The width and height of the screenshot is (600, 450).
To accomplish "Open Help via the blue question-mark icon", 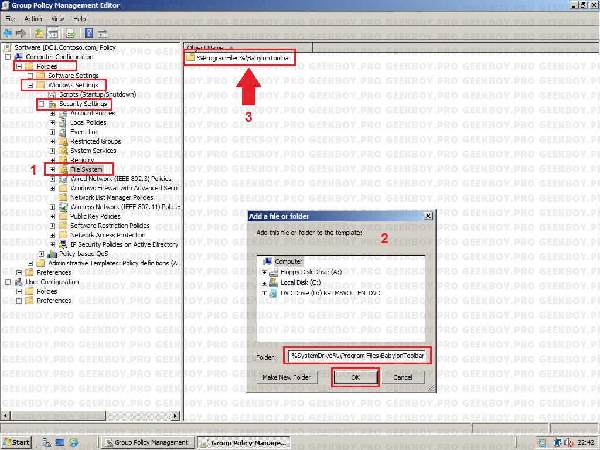I will (x=89, y=33).
